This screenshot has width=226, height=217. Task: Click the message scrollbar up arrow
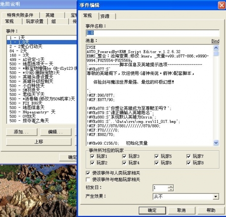coord(216,48)
